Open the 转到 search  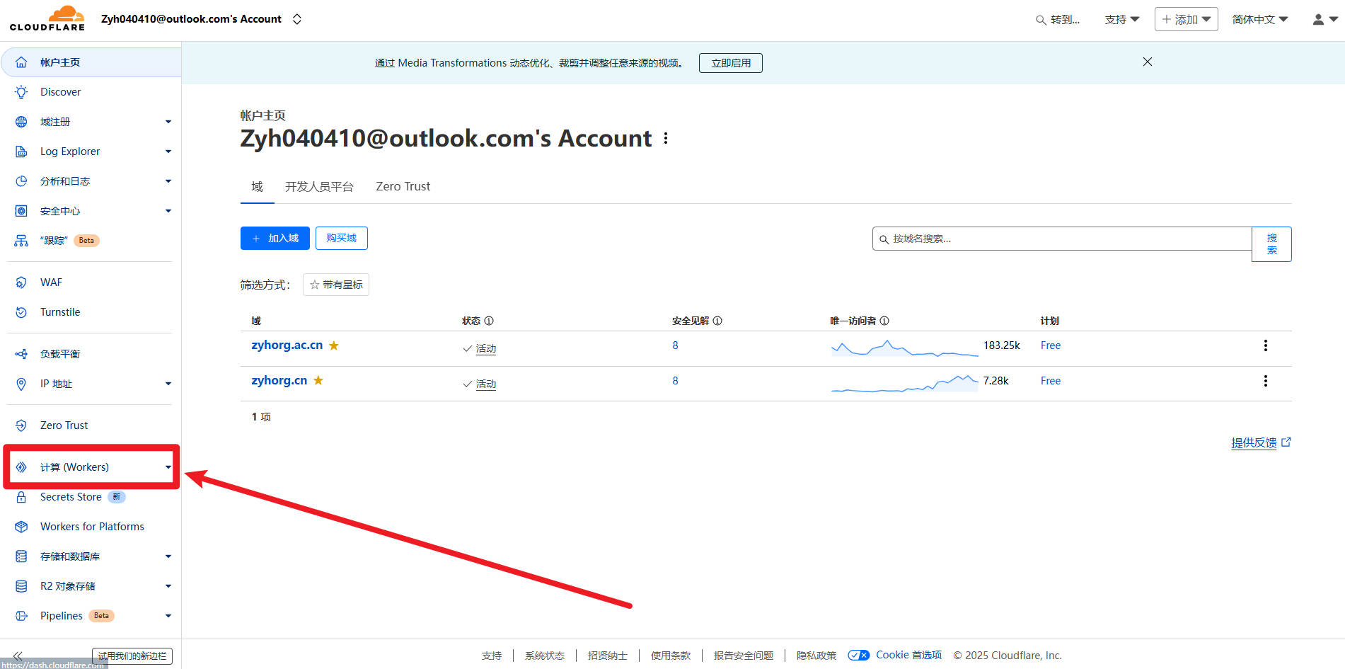click(1058, 20)
